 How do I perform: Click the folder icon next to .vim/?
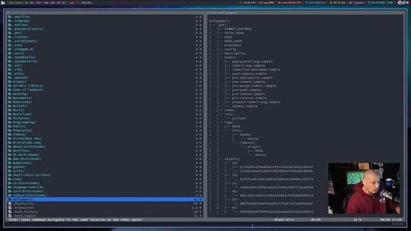click(10, 69)
